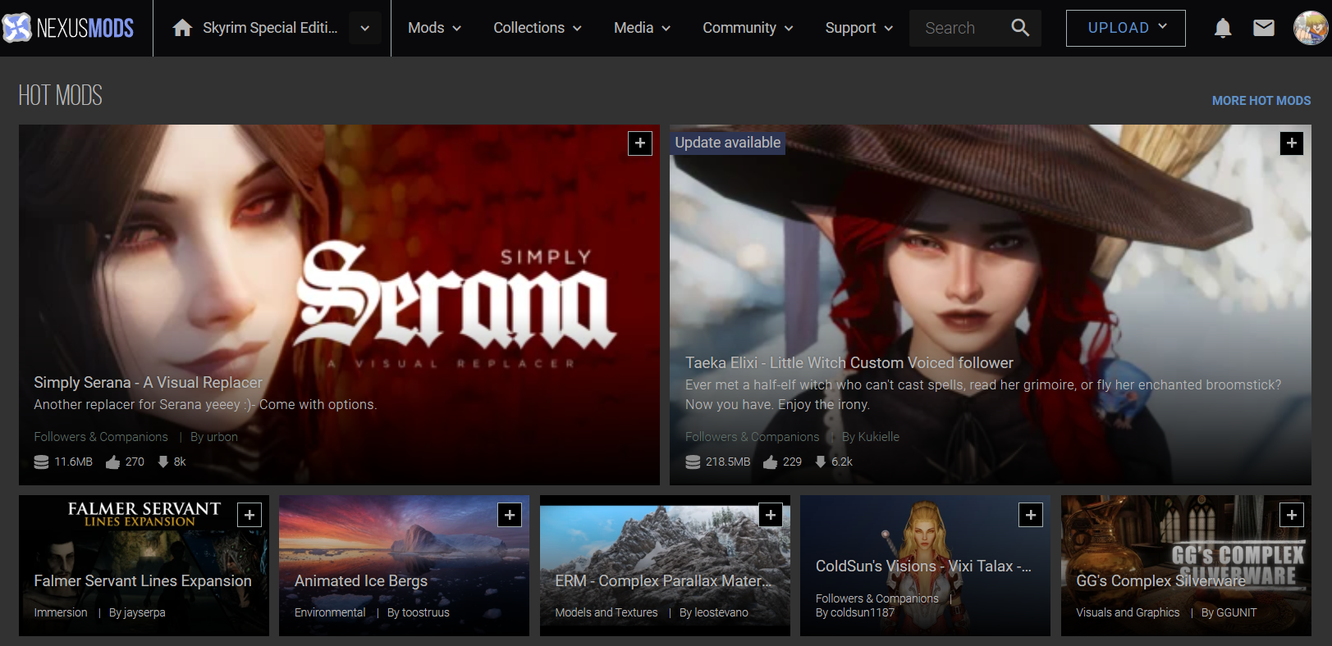Click the Nexus Mods logo
Image resolution: width=1332 pixels, height=646 pixels.
pyautogui.click(x=68, y=28)
